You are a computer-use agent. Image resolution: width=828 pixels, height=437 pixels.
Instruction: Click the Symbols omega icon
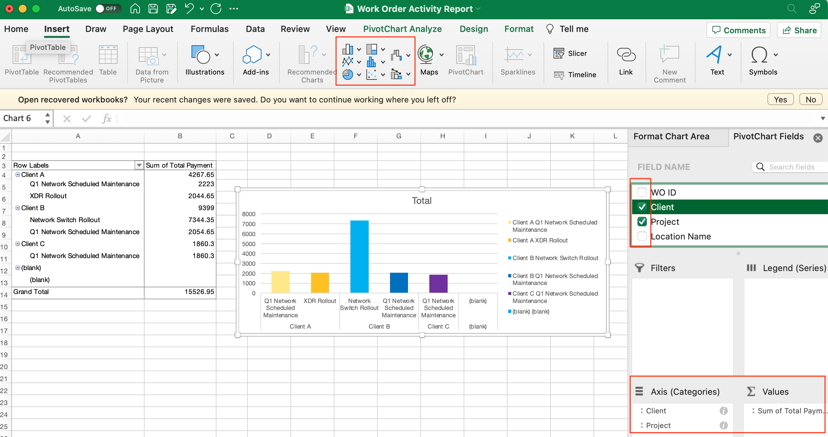(x=759, y=55)
